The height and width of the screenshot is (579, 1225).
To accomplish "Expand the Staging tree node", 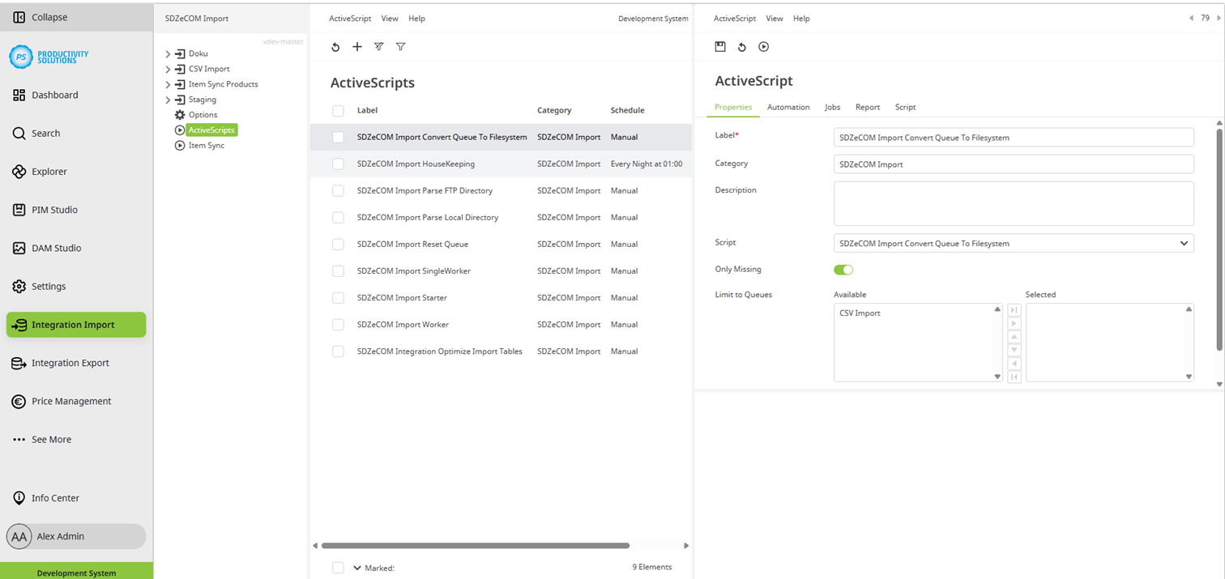I will [168, 99].
